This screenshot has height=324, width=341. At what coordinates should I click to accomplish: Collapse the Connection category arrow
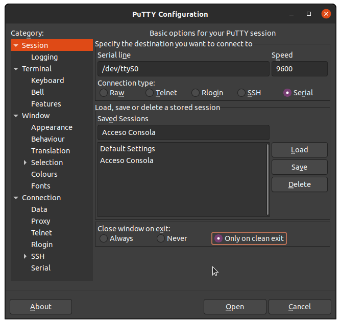(x=16, y=198)
